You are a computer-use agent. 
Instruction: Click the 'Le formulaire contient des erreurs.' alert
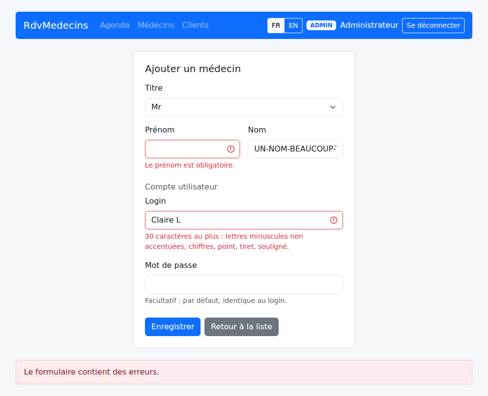pos(244,372)
